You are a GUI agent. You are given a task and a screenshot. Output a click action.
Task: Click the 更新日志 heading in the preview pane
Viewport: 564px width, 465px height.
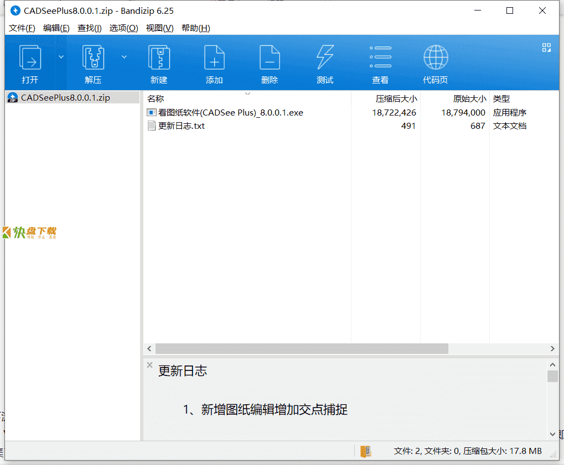pos(183,371)
